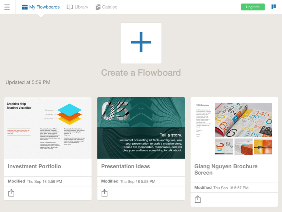282x212 pixels.
Task: Click the Catalog icon in top bar
Action: [98, 7]
